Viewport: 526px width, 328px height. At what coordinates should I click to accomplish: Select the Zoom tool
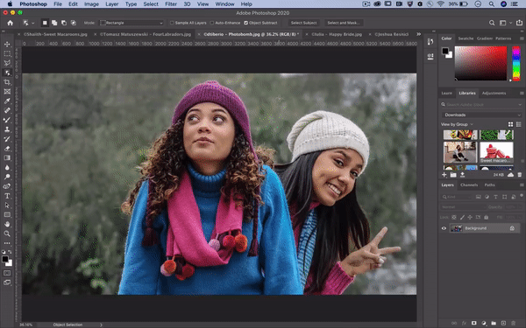click(7, 234)
